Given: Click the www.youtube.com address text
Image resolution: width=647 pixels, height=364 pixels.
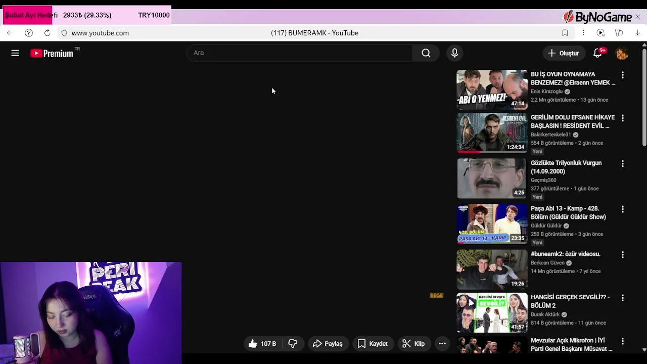Looking at the screenshot, I should pos(100,33).
